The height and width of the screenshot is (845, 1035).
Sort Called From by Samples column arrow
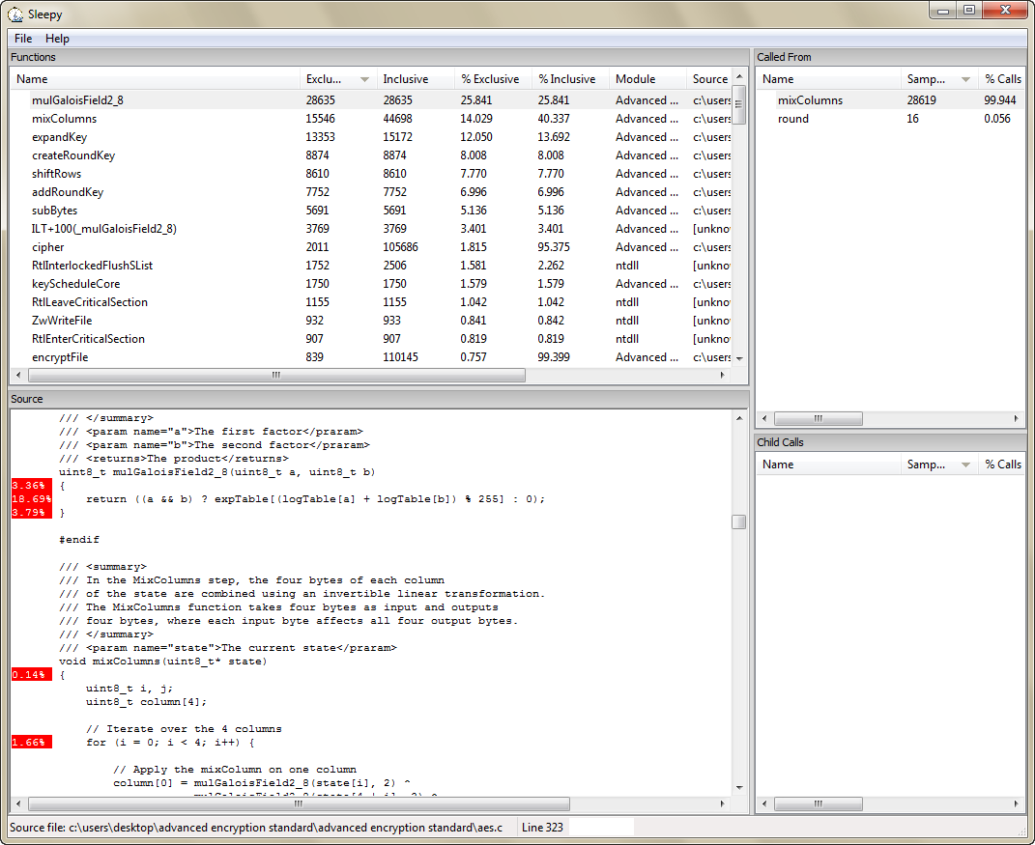[964, 79]
